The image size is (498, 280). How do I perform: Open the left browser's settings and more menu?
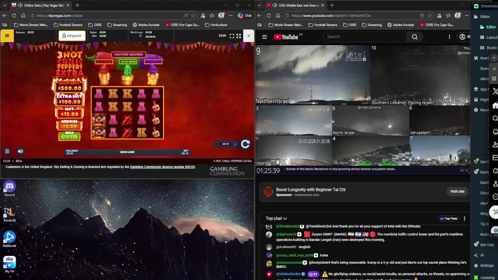(230, 16)
